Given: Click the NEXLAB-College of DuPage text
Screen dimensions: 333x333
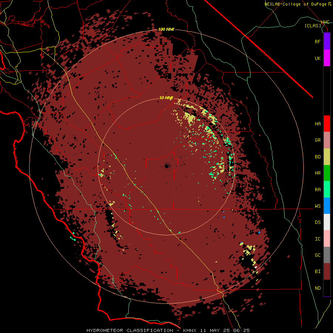Looking at the screenshot, I should tap(296, 4).
